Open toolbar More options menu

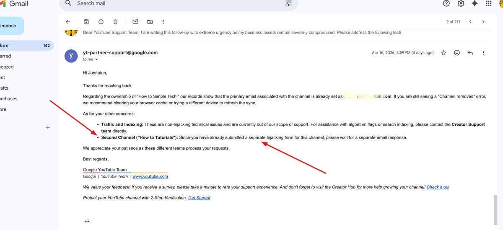point(163,22)
